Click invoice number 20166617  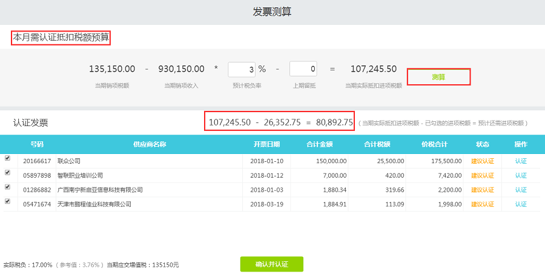click(37, 161)
